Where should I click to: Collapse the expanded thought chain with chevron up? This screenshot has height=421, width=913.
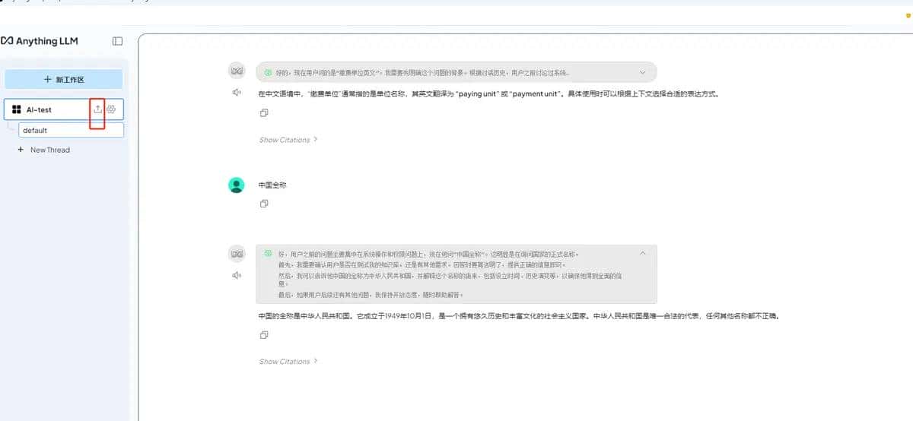(x=642, y=253)
